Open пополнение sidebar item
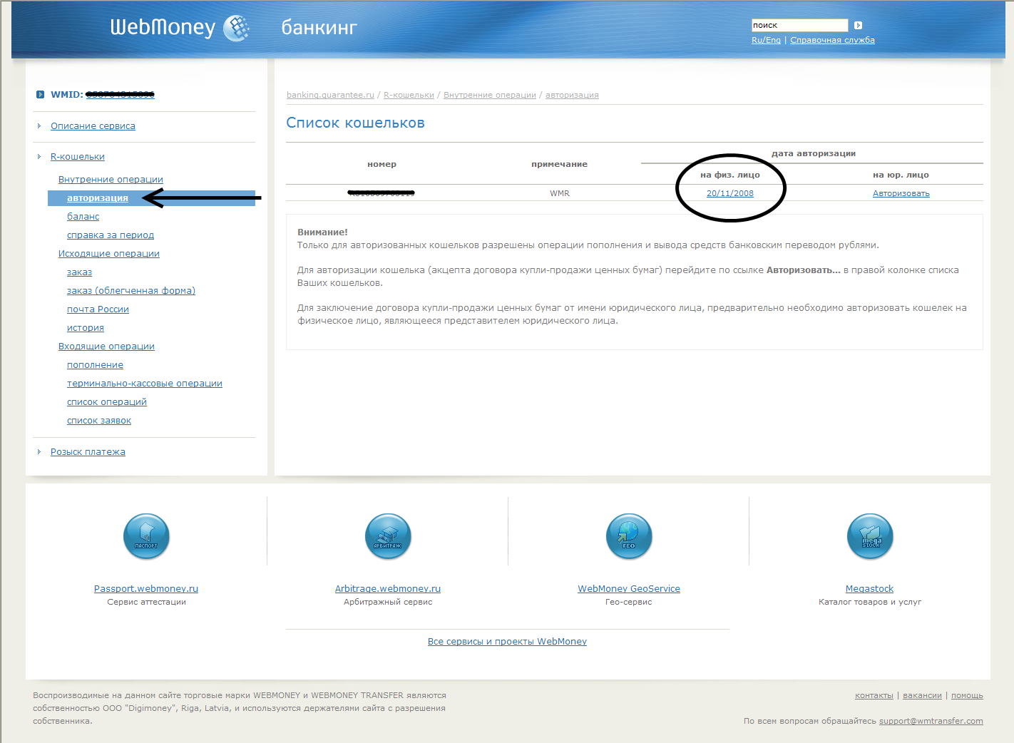 (95, 364)
